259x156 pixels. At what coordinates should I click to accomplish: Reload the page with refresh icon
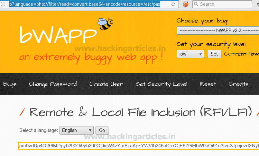173,4
